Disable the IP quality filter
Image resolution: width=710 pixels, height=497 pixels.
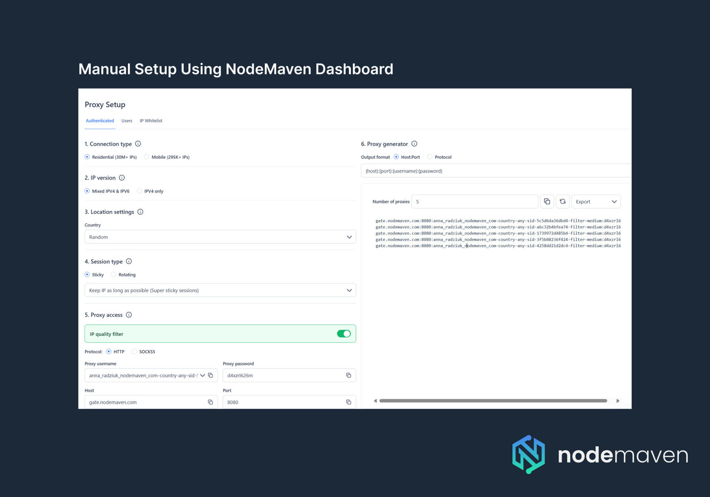click(344, 333)
